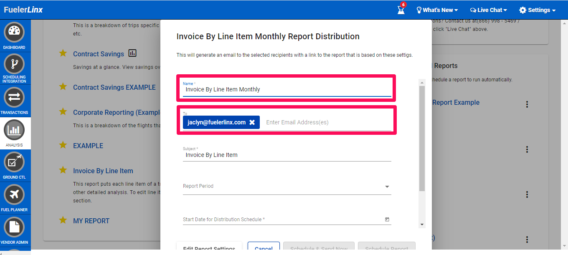The width and height of the screenshot is (568, 255).
Task: Click dialog scrollbar down arrow
Action: pyautogui.click(x=422, y=225)
